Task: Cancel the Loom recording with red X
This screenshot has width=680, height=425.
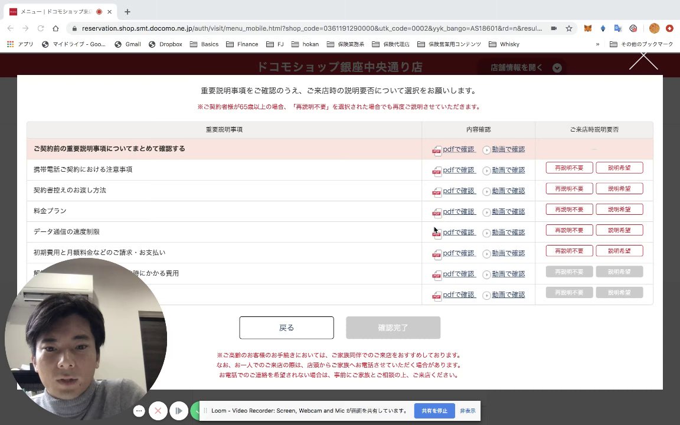Action: [x=158, y=411]
